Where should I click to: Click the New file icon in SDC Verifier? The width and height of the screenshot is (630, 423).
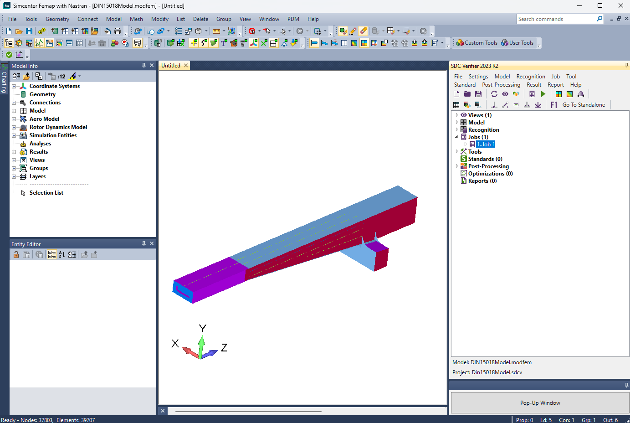(x=456, y=94)
